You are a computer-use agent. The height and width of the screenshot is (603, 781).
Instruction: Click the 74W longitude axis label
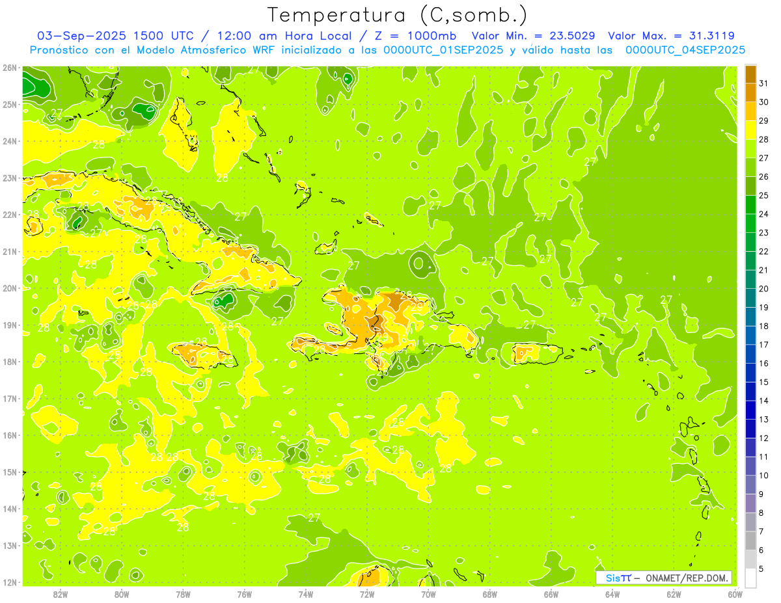pos(306,593)
